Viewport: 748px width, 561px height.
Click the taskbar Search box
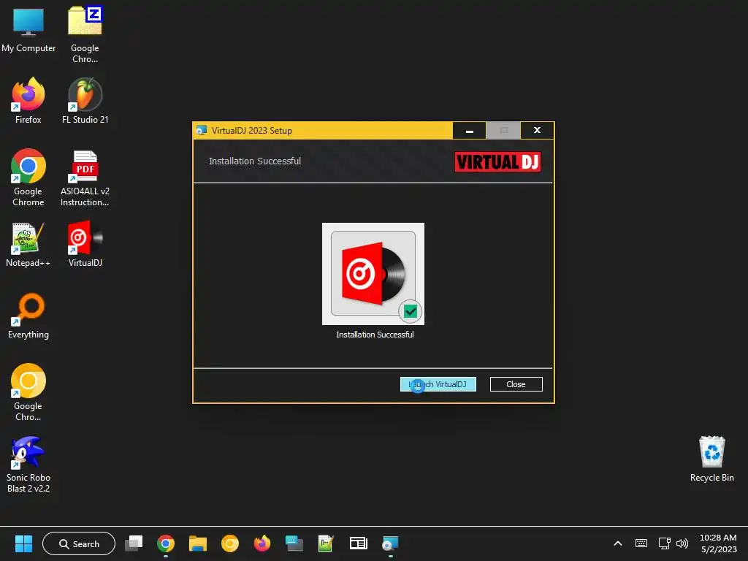(79, 543)
